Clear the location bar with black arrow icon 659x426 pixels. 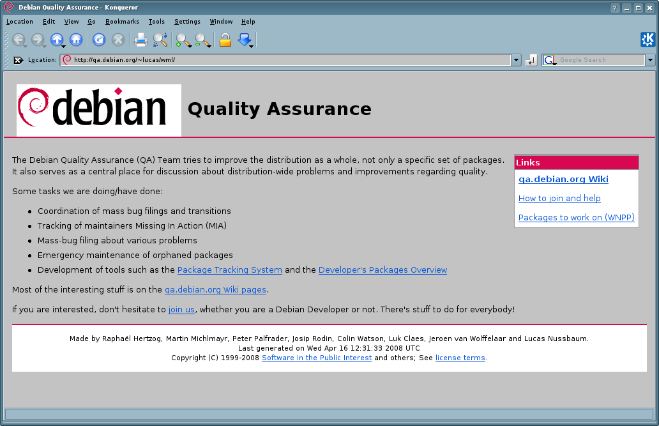click(x=18, y=60)
